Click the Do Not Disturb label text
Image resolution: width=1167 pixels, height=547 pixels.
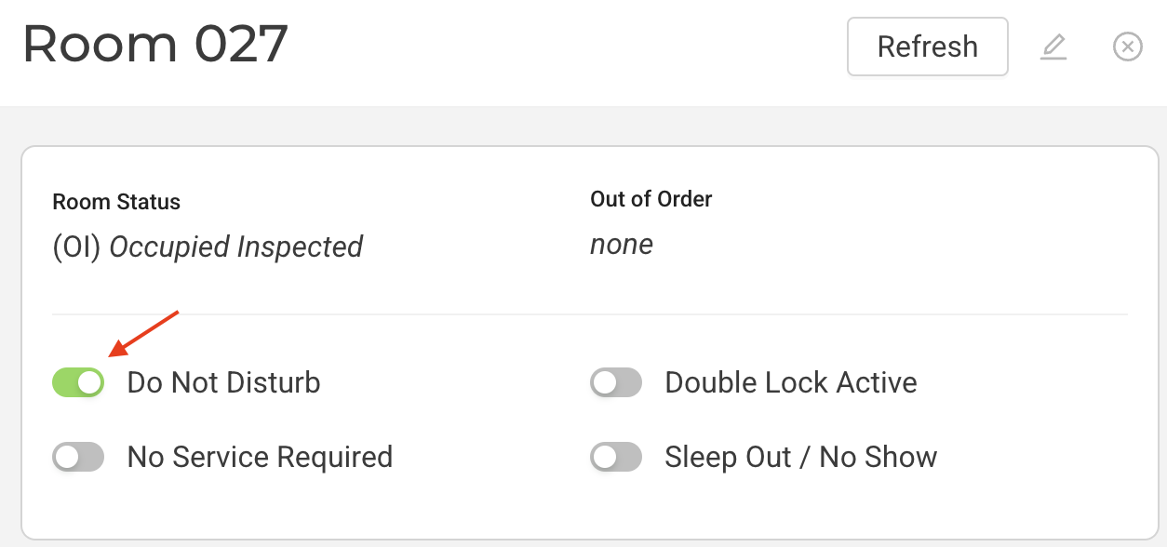click(223, 382)
